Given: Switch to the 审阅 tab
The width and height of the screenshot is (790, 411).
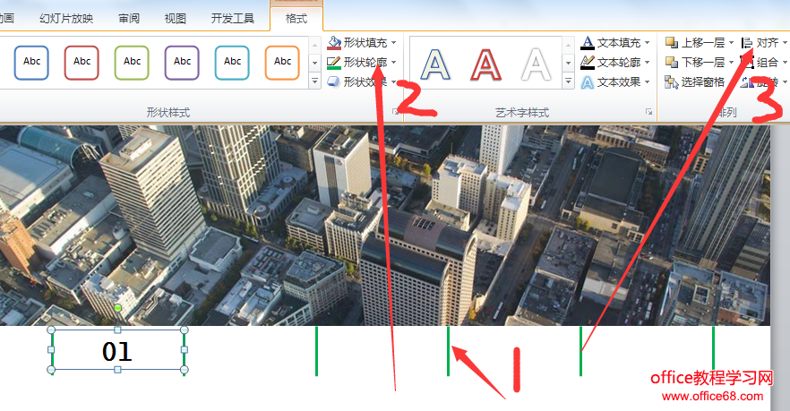Looking at the screenshot, I should point(129,19).
